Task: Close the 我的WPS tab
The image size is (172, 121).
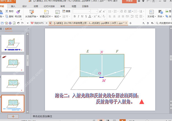Action: pyautogui.click(x=46, y=23)
